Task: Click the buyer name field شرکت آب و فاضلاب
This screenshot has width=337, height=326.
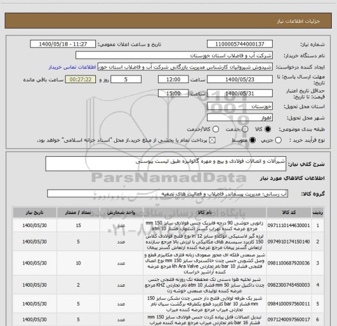Action: coord(174,56)
